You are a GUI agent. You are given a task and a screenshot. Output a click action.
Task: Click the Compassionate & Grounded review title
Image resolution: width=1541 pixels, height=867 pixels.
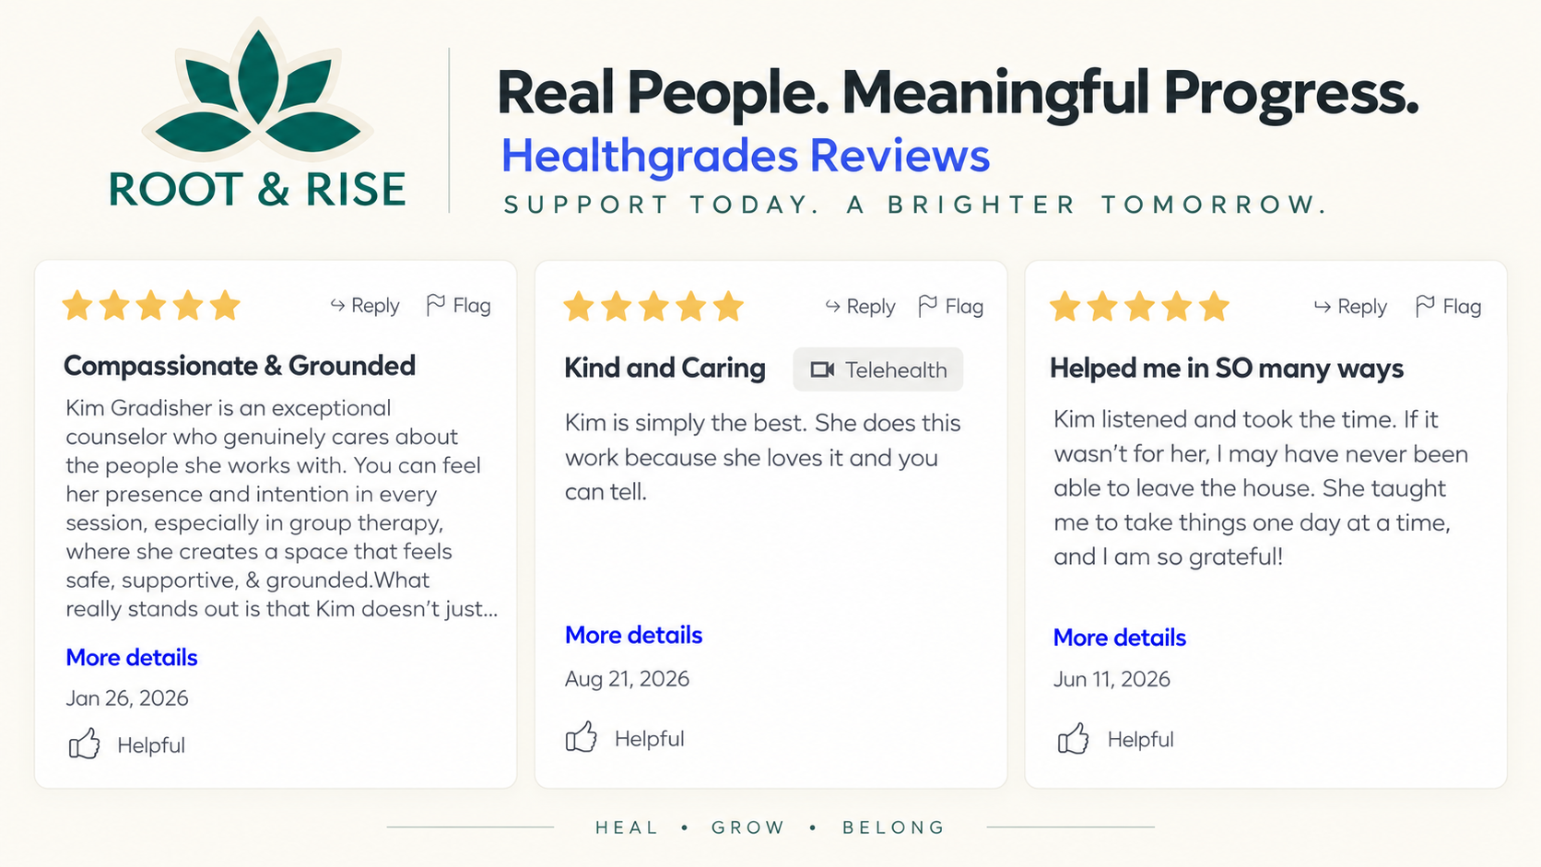click(240, 366)
